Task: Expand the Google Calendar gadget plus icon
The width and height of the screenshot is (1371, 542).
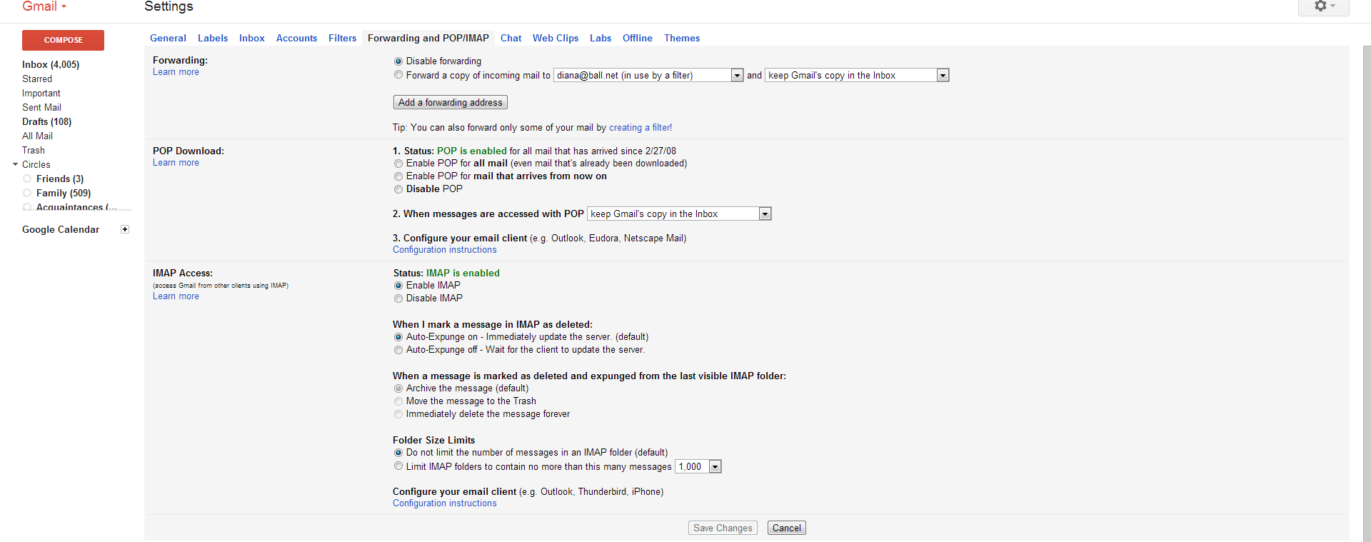Action: click(x=125, y=229)
